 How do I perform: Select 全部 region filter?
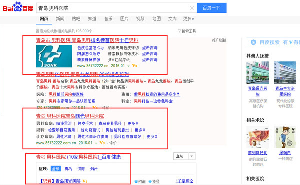(x=56, y=169)
